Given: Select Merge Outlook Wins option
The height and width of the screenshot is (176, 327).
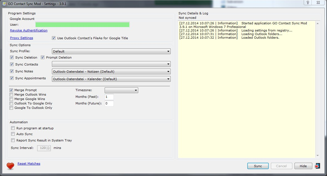Looking at the screenshot, I should (x=11, y=94).
